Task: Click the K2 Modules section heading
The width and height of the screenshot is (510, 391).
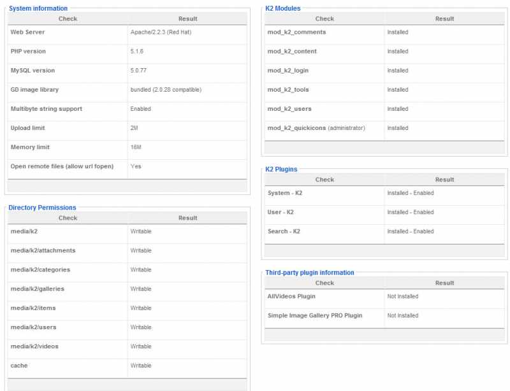Action: [282, 8]
